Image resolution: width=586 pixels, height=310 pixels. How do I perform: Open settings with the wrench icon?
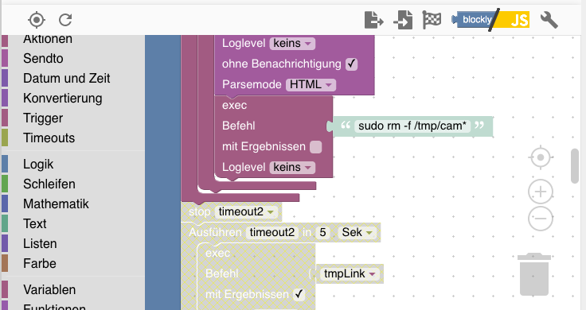coord(549,20)
